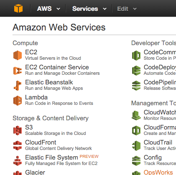
Task: Open the Config service link
Action: pos(153,157)
